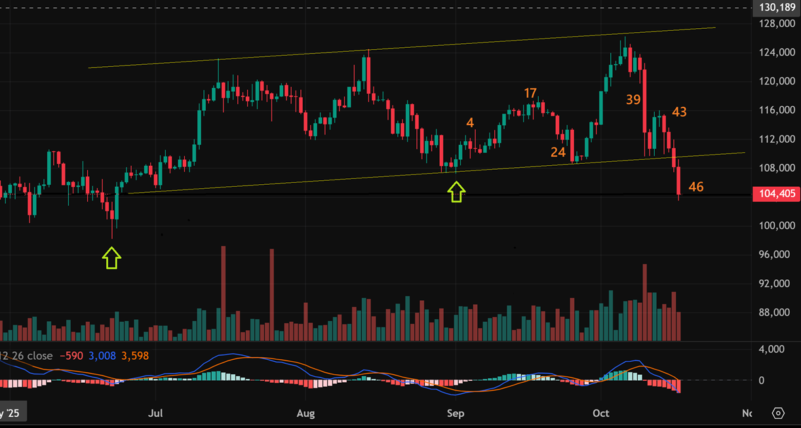Select the orange text label 24

click(x=558, y=153)
